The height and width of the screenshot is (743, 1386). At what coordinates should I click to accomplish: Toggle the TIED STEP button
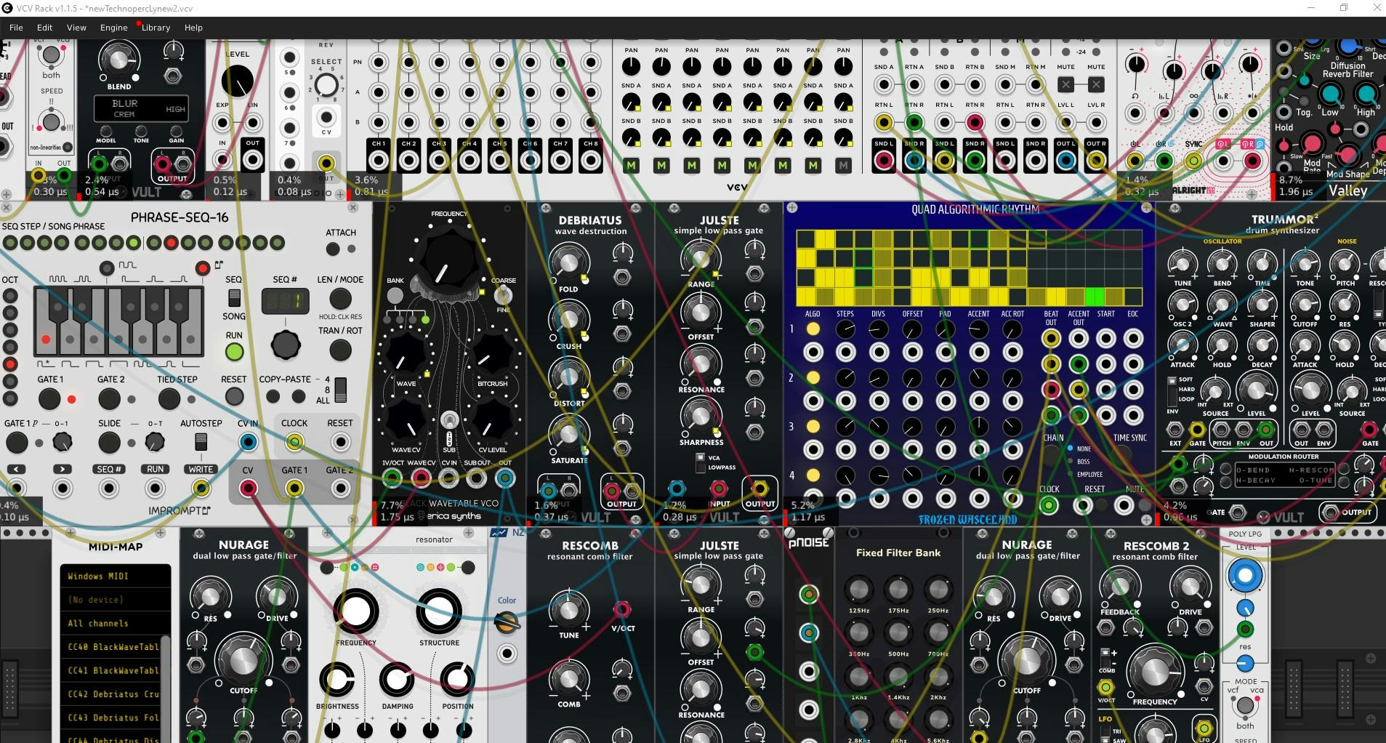(x=169, y=398)
